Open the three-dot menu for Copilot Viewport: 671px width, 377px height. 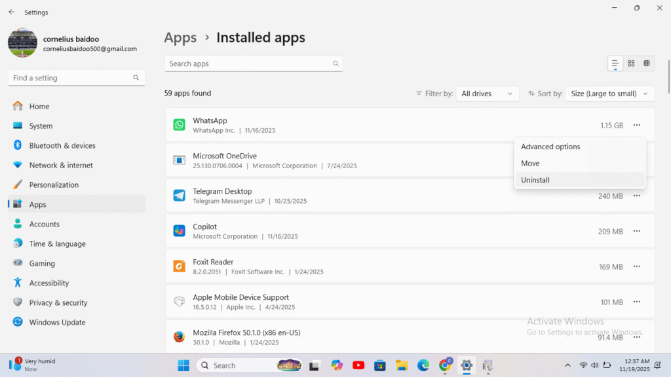coord(636,231)
